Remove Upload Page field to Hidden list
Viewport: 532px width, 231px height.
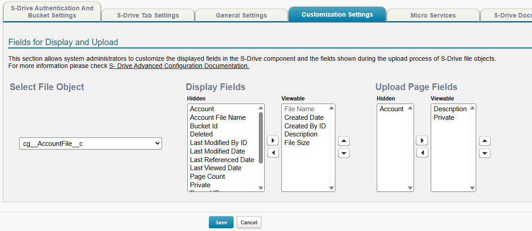(x=422, y=153)
